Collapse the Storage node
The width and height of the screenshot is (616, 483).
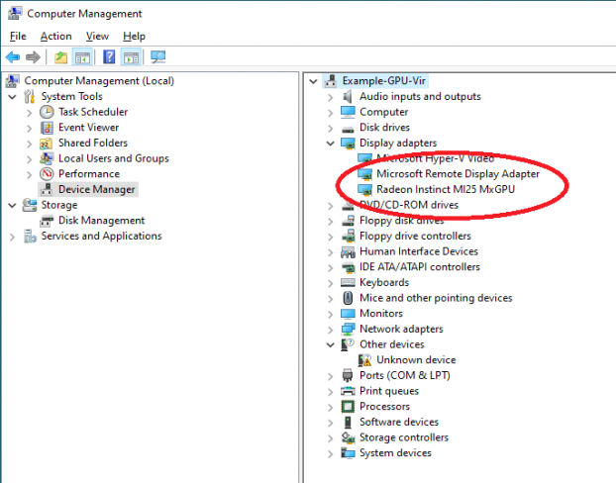tap(12, 205)
